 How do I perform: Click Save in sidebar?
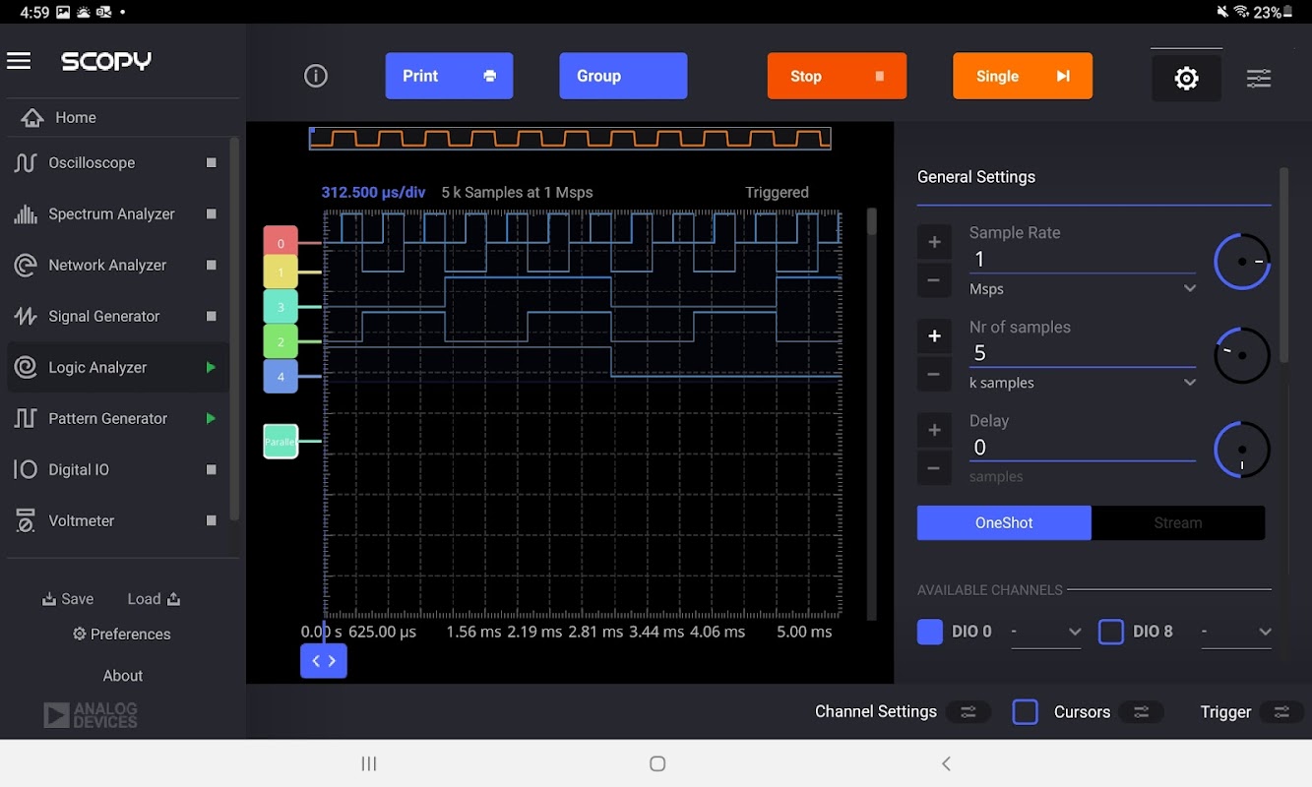[68, 599]
